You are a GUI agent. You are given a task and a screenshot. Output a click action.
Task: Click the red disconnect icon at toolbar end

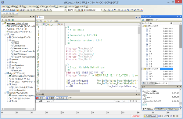click(142, 10)
